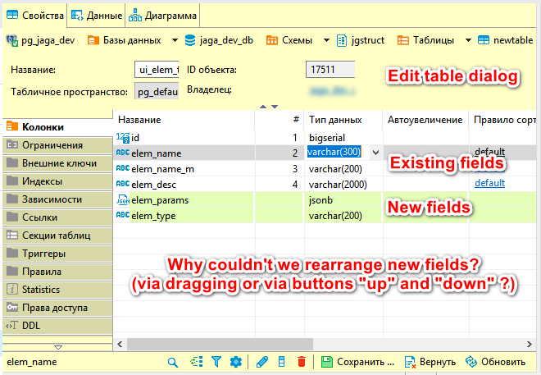The width and height of the screenshot is (541, 375).
Task: Click the scroll right arrow
Action: point(530,344)
